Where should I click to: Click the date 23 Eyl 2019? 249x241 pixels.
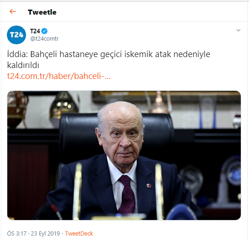(x=45, y=233)
